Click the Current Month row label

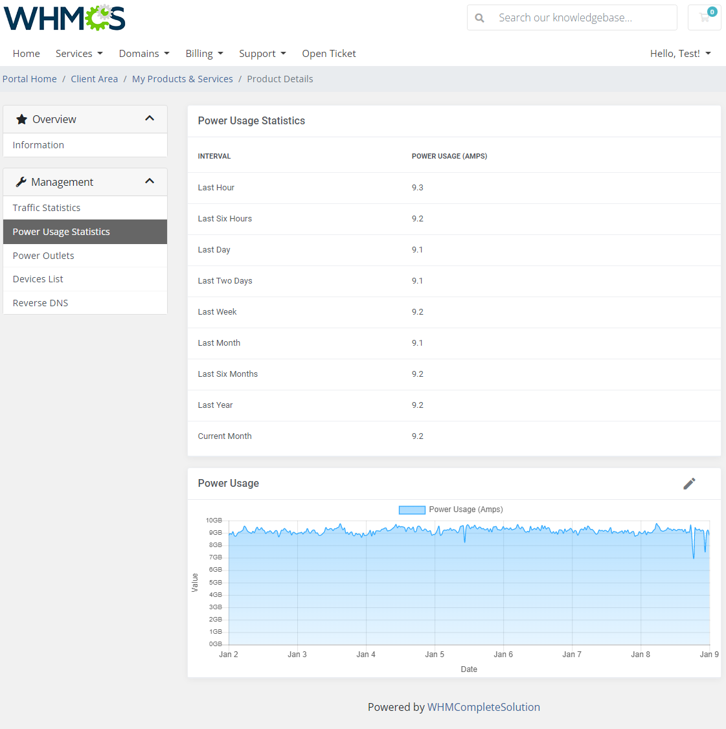coord(225,436)
